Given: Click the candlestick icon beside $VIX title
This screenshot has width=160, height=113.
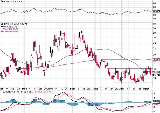Looking at the screenshot, I should point(2,24).
